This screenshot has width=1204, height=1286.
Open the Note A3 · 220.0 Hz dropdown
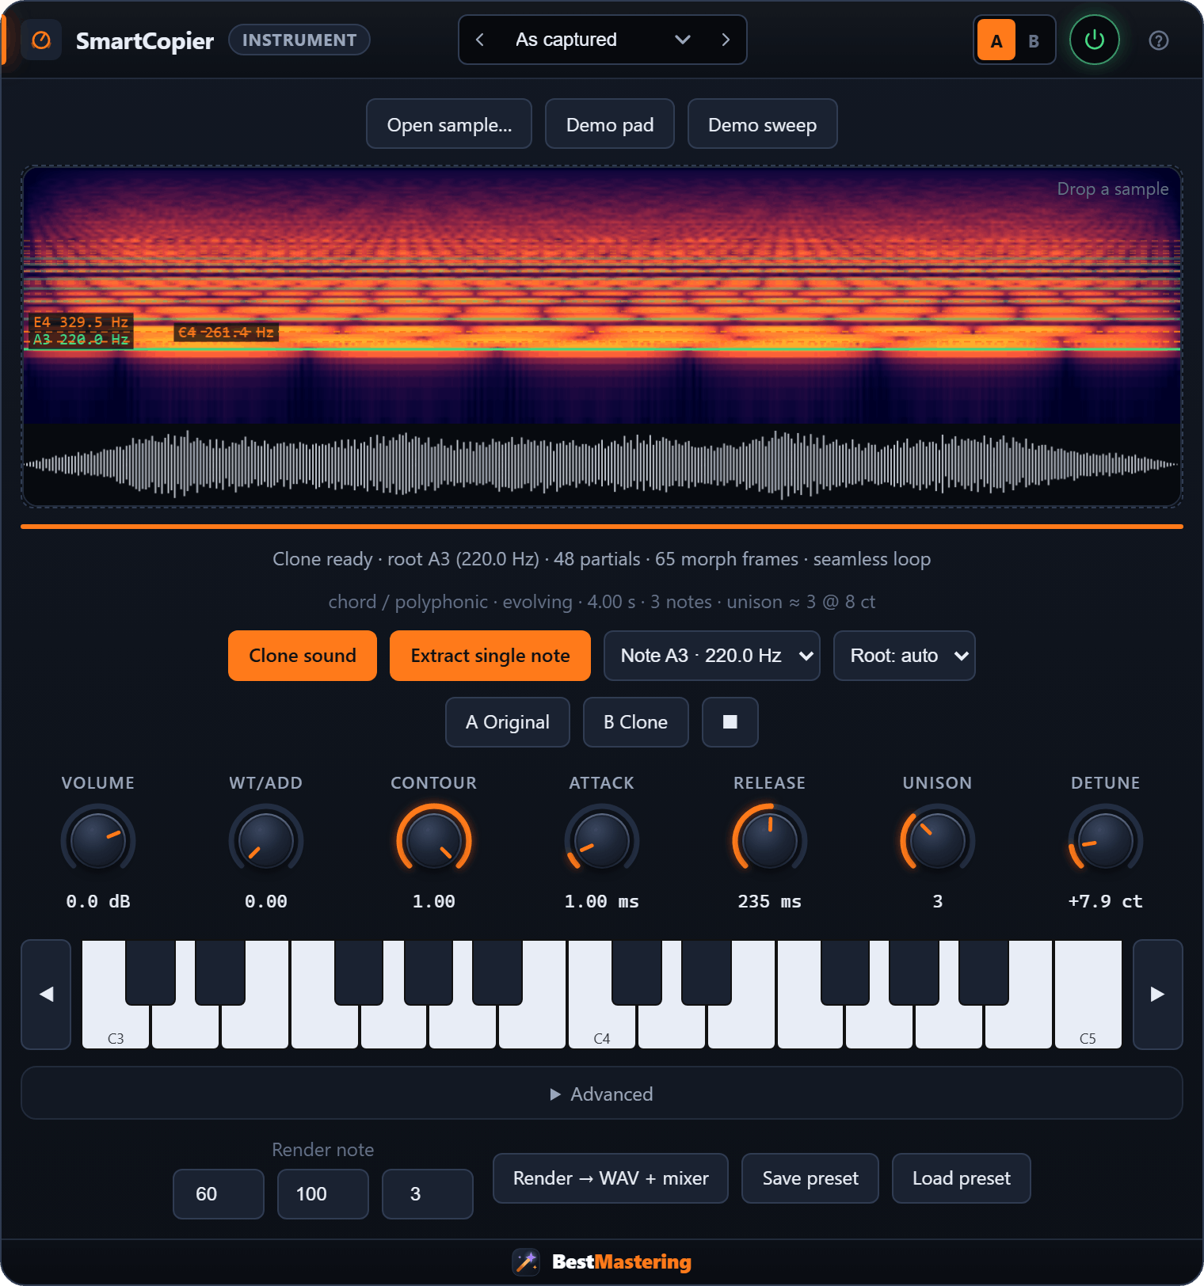pos(712,656)
